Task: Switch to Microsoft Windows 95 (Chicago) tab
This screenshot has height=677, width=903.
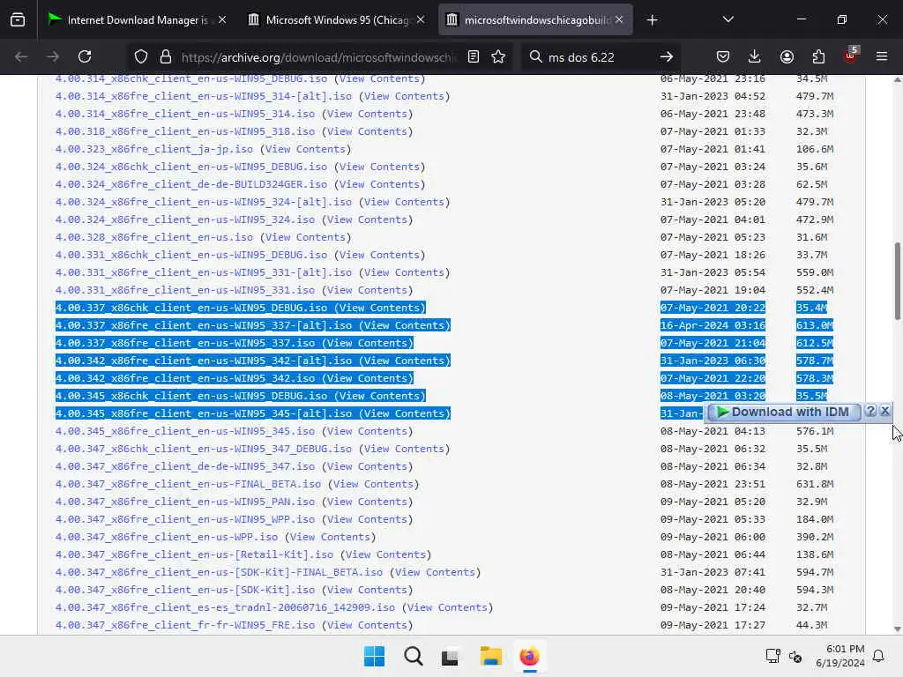Action: [x=337, y=20]
